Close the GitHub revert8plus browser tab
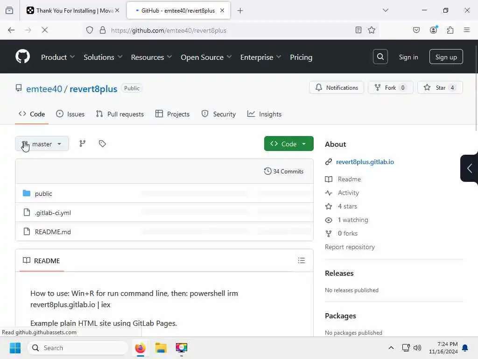The height and width of the screenshot is (359, 478). point(222,10)
